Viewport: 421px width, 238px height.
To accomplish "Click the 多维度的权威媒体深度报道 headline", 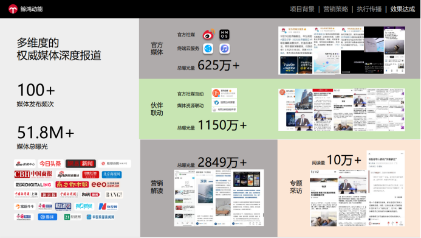I will click(59, 49).
